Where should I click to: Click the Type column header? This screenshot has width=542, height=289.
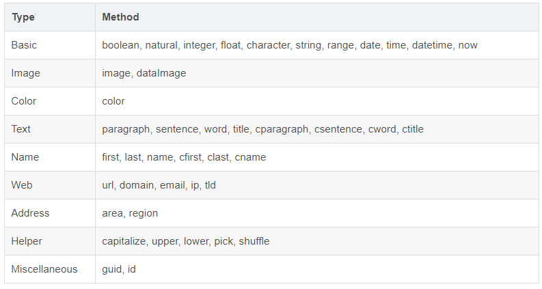pos(24,17)
